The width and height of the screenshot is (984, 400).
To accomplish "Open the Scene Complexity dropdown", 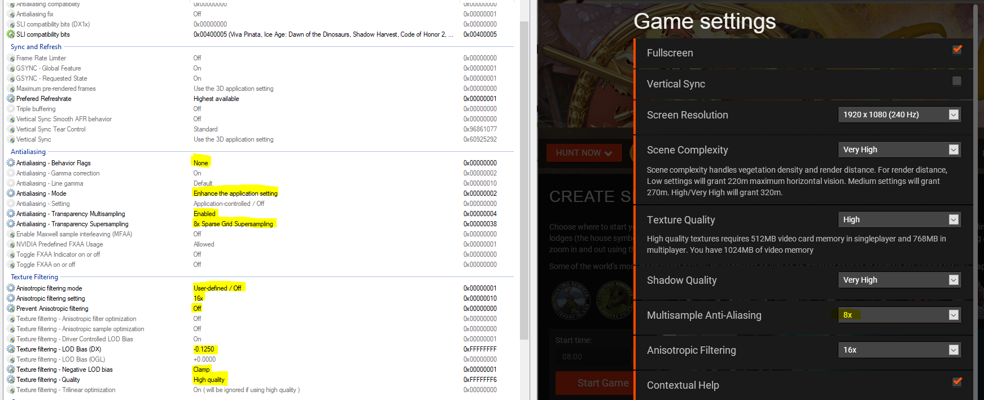I will (x=899, y=150).
